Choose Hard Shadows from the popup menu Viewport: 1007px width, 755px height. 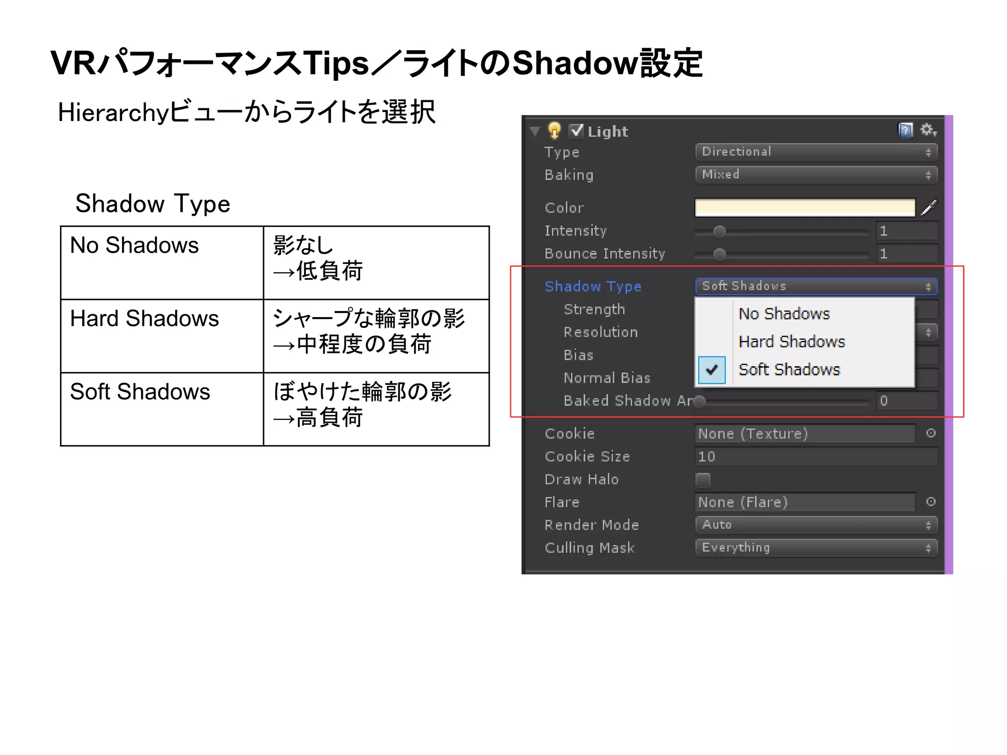[805, 342]
